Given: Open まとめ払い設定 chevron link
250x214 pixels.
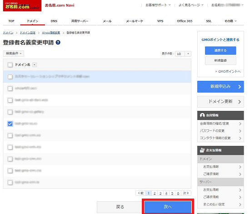Looking at the screenshot, I should [240, 204].
